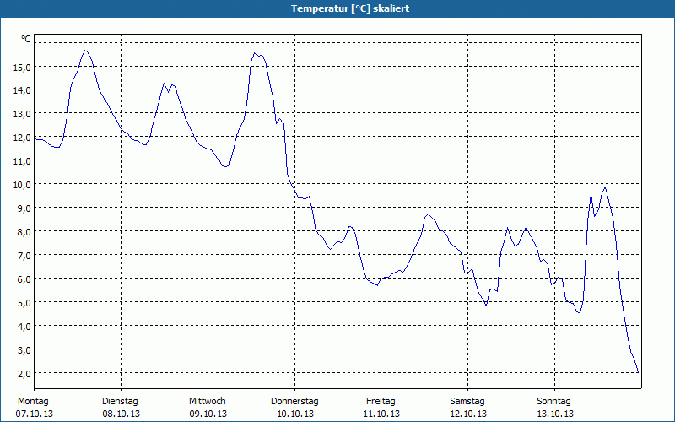Click the °C unit label above the y-axis
675x422 pixels.
[26, 39]
